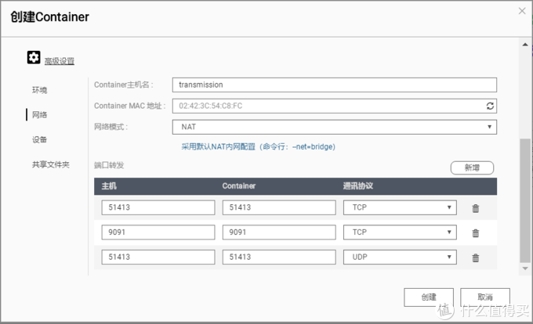Select the 网络 settings tab
Image resolution: width=533 pixels, height=324 pixels.
[39, 115]
